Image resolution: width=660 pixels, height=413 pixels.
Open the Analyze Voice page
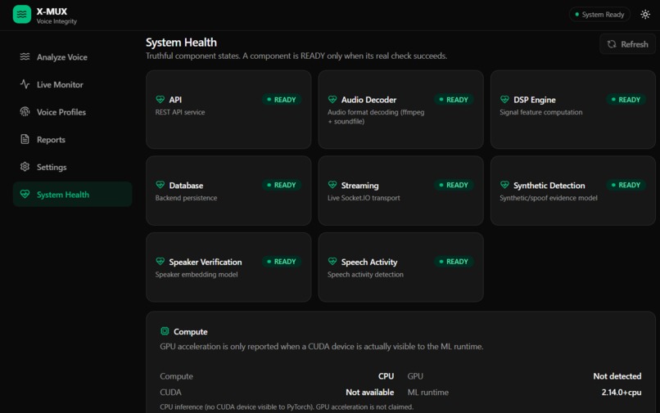72,56
